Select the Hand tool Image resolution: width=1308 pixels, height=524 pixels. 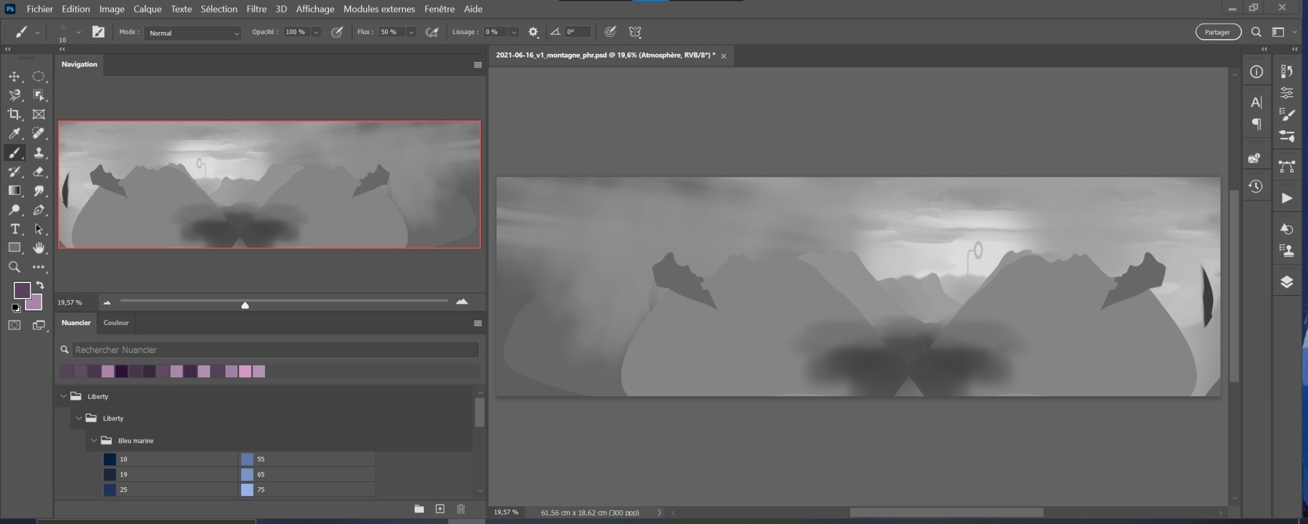pyautogui.click(x=38, y=248)
